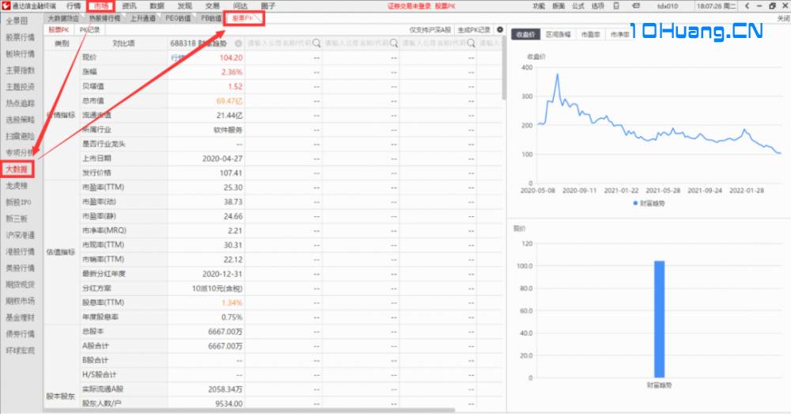Show the 收盘价 chart
The width and height of the screenshot is (791, 414).
point(525,34)
